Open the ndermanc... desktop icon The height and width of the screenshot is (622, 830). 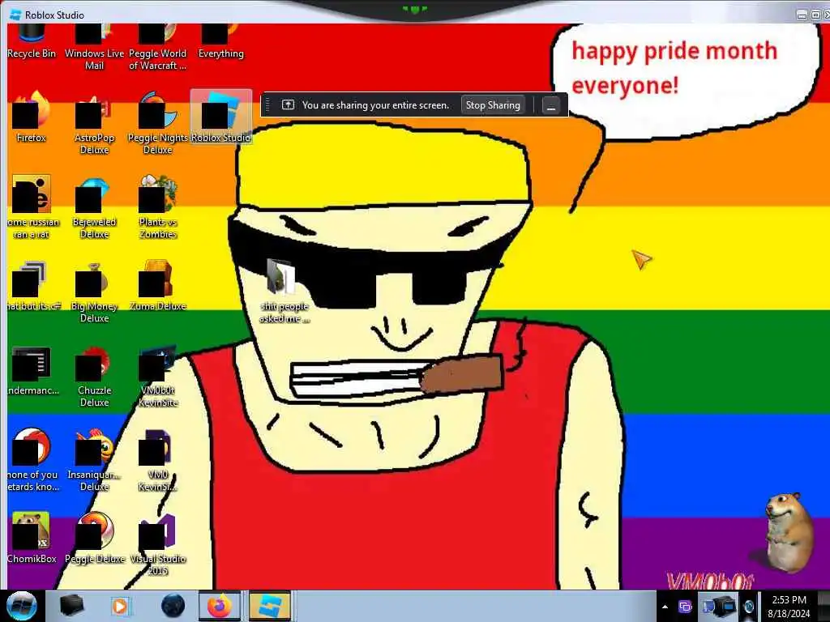(x=32, y=371)
